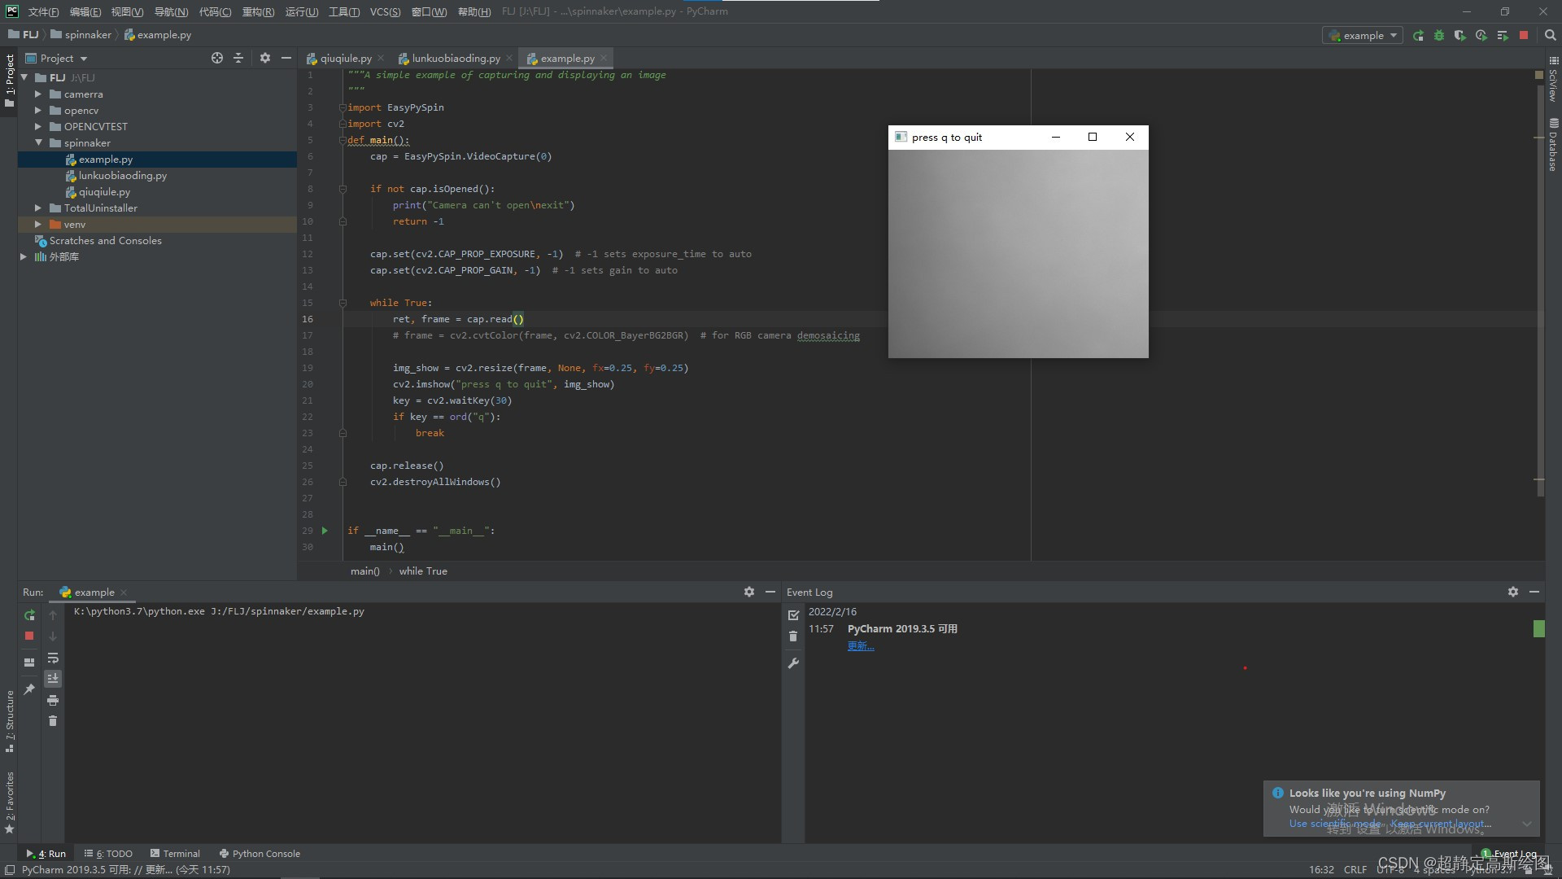Click Use scientific mode link

(1334, 824)
